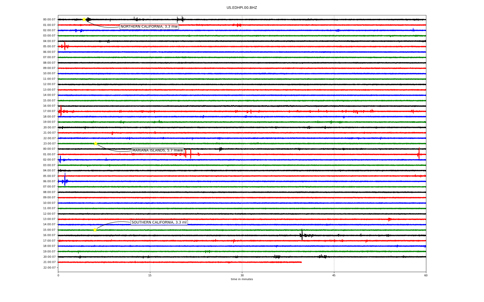Click the 'time in minutes' axis label
This screenshot has width=484, height=302.
(x=241, y=279)
